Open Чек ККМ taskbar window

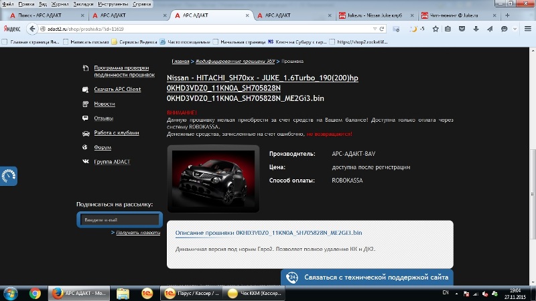(254, 293)
